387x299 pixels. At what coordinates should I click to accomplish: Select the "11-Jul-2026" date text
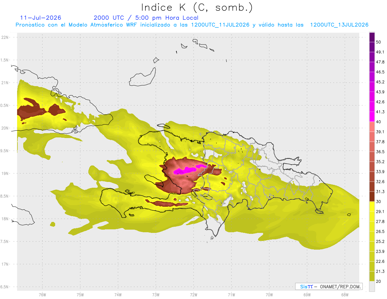tap(41, 18)
